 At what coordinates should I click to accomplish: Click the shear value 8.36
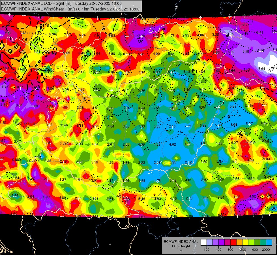click(52, 34)
